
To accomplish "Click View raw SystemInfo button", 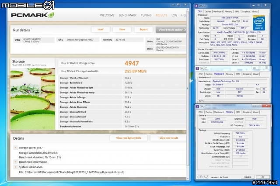I will (129, 138).
